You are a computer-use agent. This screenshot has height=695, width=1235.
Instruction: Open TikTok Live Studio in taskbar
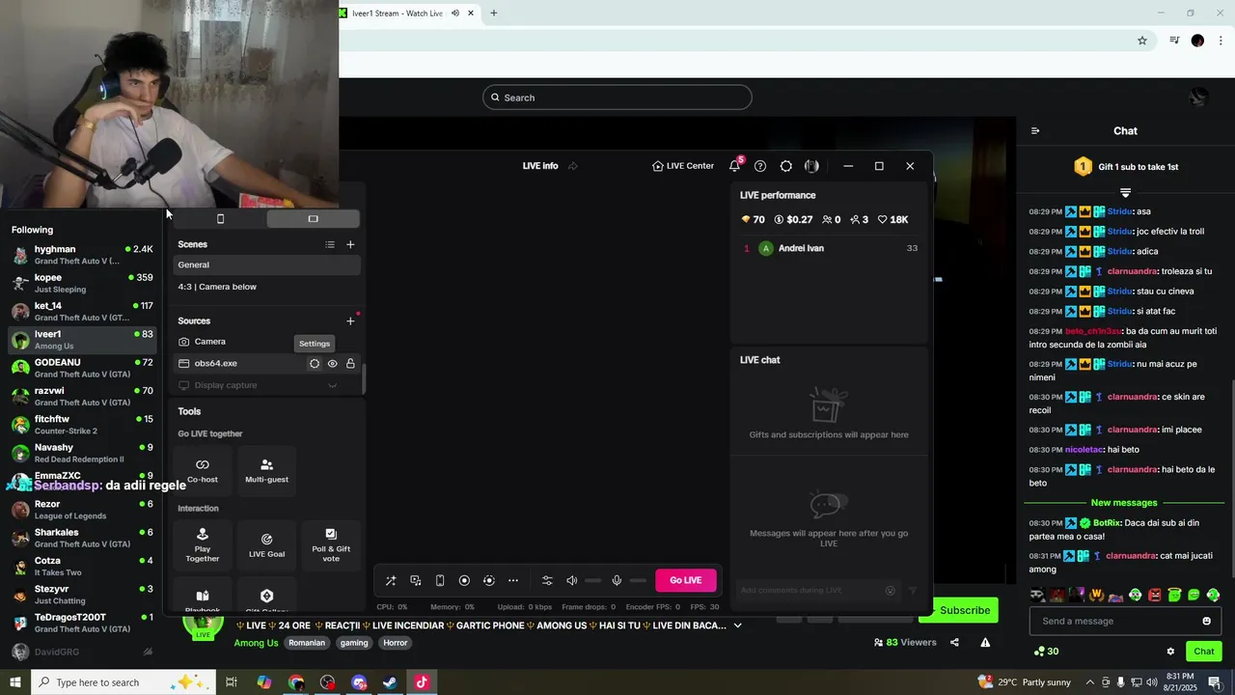(422, 682)
